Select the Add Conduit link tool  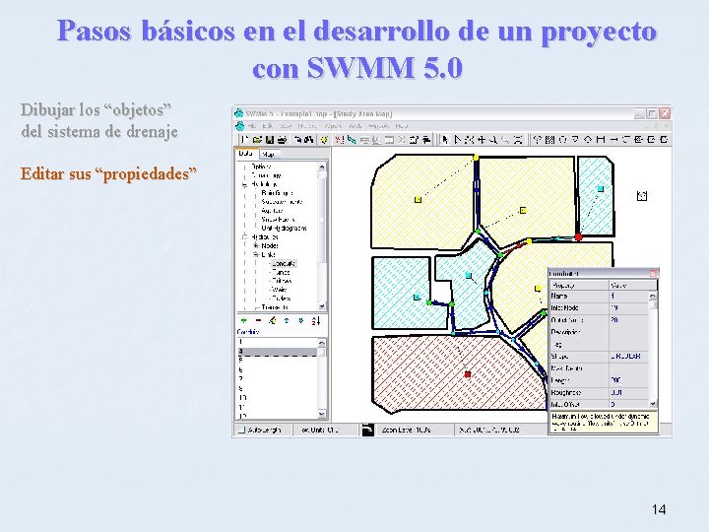(613, 140)
